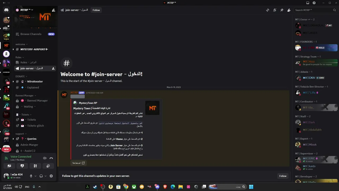The width and height of the screenshot is (339, 191).
Task: Open Browse Channels
Action: point(35,34)
